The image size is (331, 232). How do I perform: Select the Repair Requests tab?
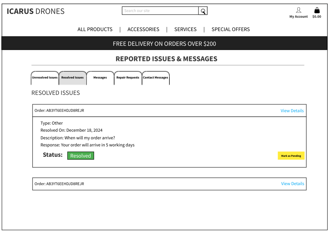(x=128, y=78)
